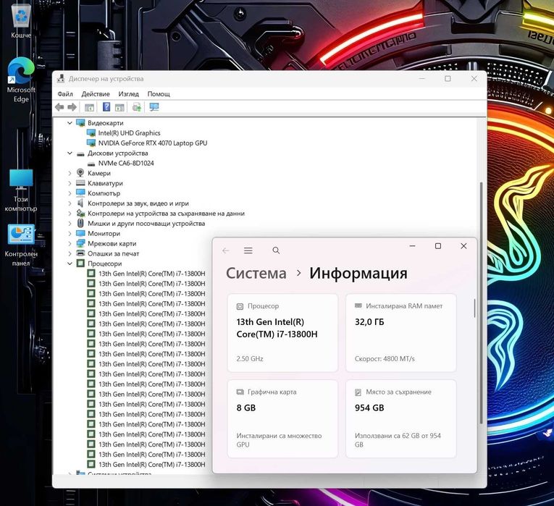Collapse the 'Процесори' category
The width and height of the screenshot is (554, 506).
[70, 263]
